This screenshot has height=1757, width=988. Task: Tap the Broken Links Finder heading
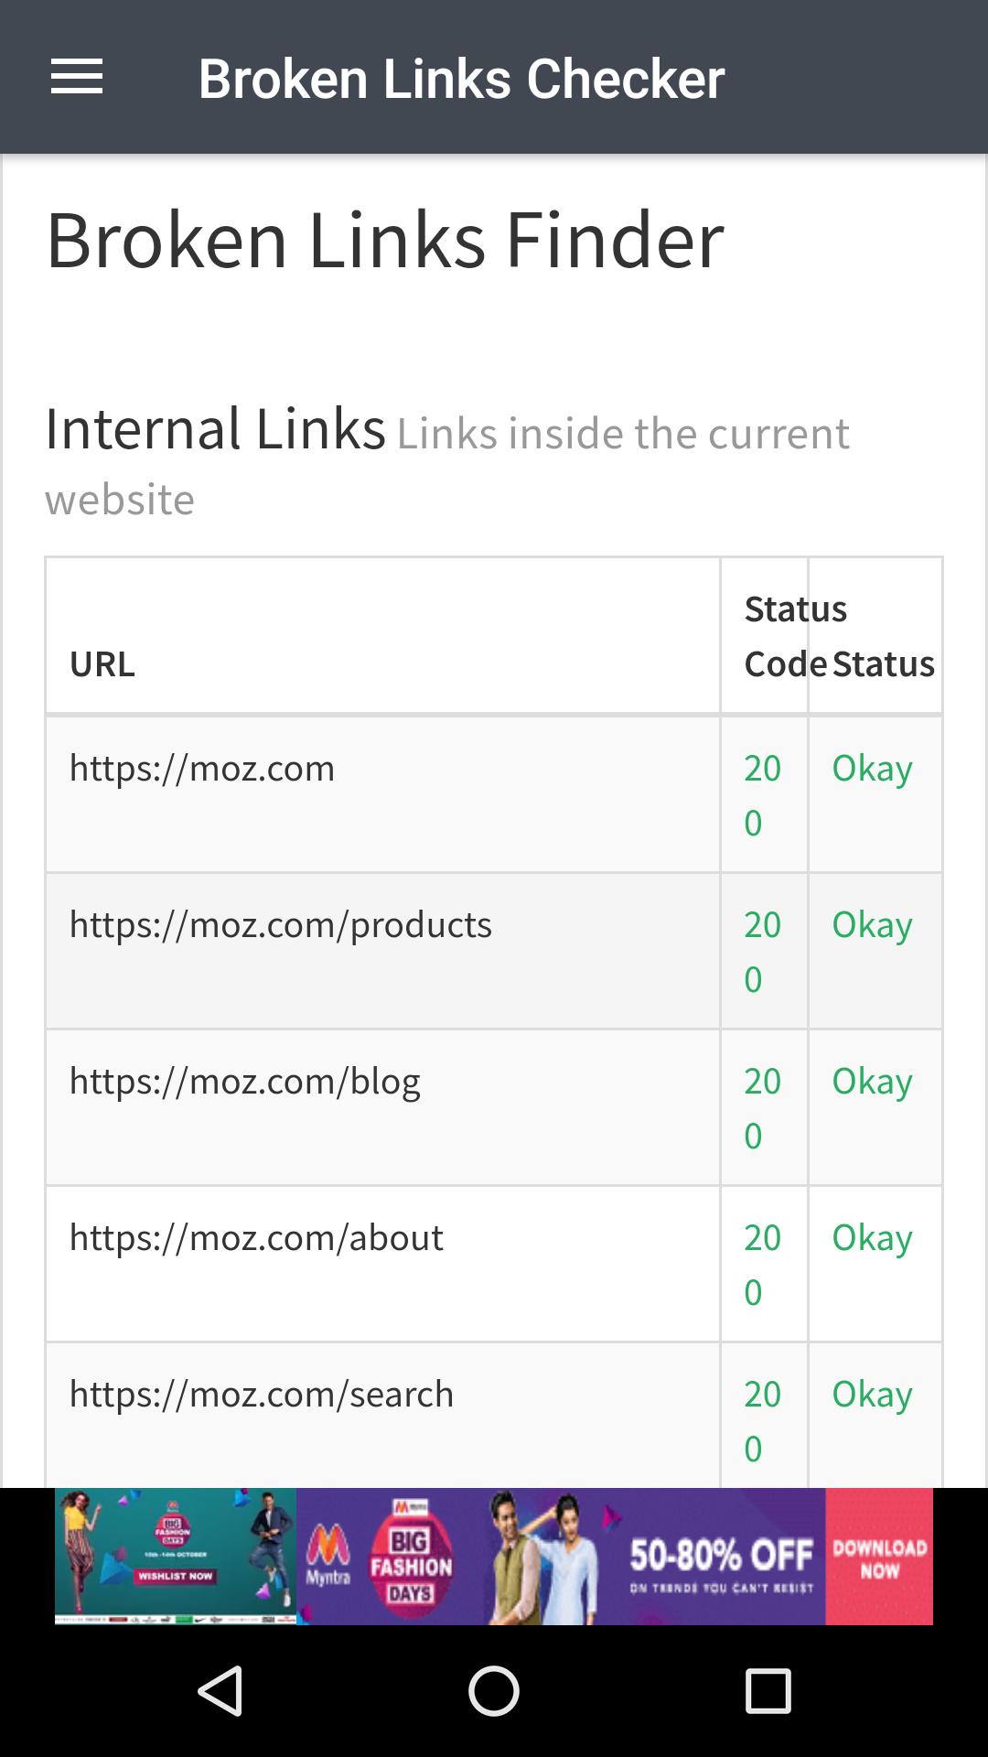385,240
